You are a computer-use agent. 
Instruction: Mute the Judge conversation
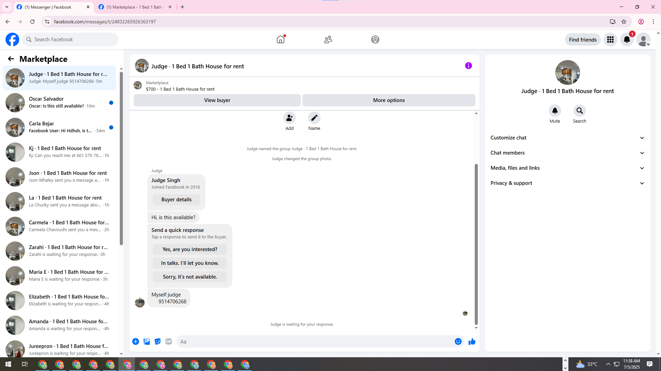(555, 111)
